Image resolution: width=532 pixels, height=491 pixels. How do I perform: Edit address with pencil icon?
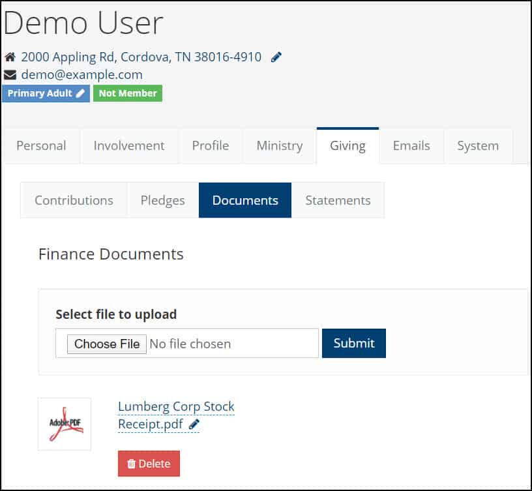point(276,57)
